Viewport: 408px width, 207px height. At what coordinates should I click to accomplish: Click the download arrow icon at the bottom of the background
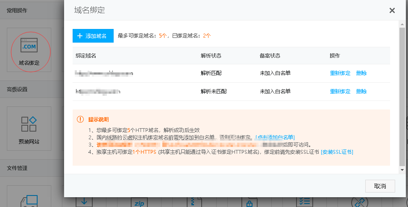tap(84, 202)
